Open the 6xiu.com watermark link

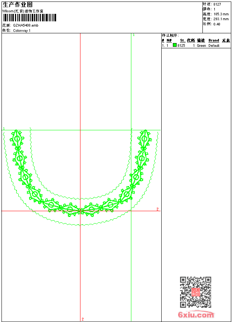pos(196,315)
